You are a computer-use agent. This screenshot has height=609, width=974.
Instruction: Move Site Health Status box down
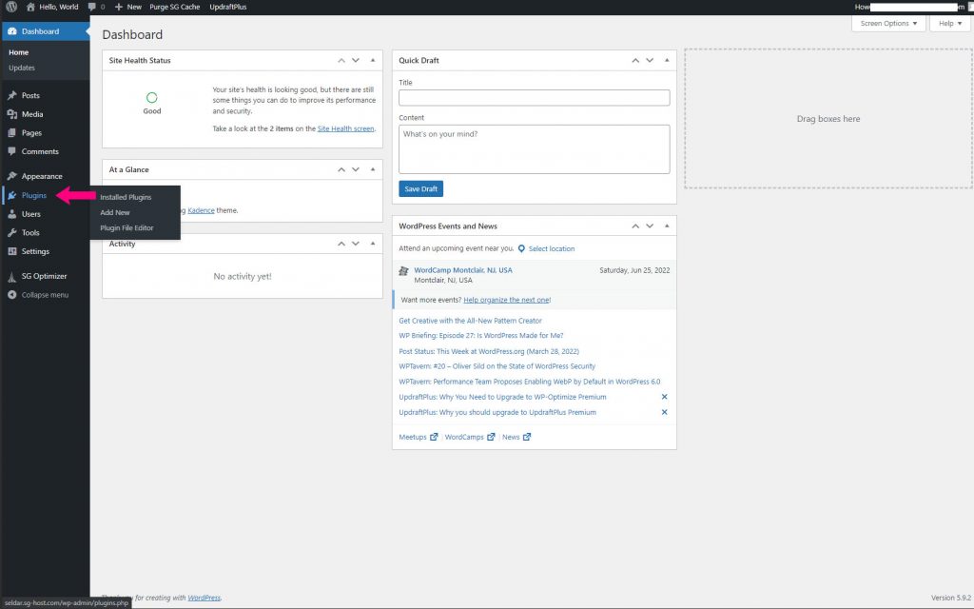[356, 60]
